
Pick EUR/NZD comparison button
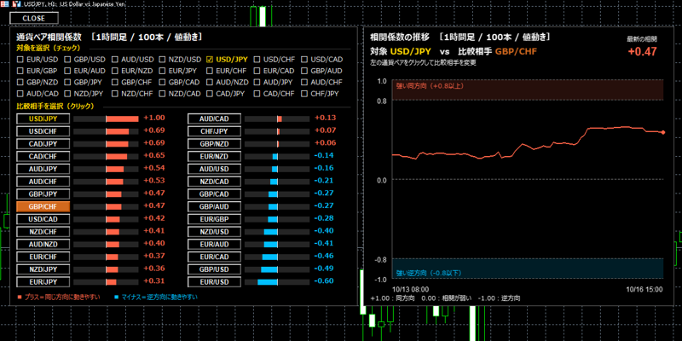click(x=215, y=157)
